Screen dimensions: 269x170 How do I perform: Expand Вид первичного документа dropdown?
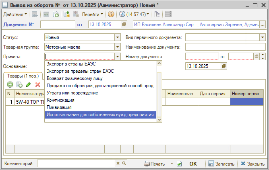click(263, 37)
